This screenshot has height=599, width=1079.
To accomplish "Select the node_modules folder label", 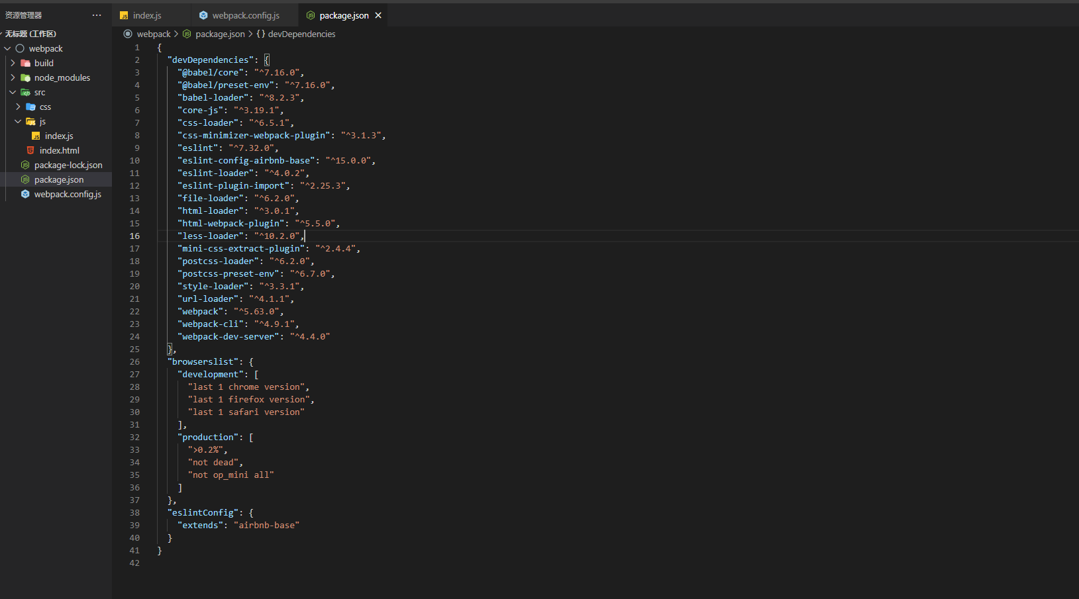I will point(62,77).
